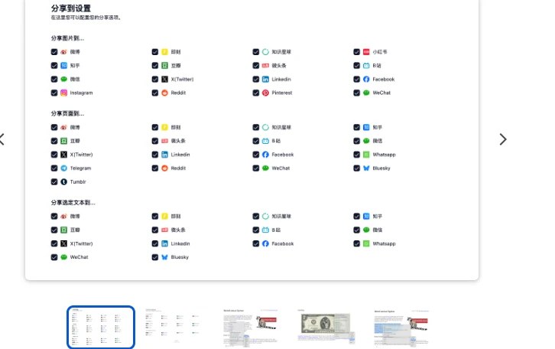This screenshot has height=349, width=555.
Task: Uncheck the Pinterest checkbox
Action: point(256,93)
